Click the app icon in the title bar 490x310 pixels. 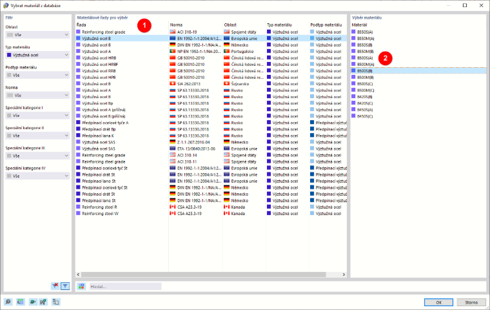[x=6, y=5]
